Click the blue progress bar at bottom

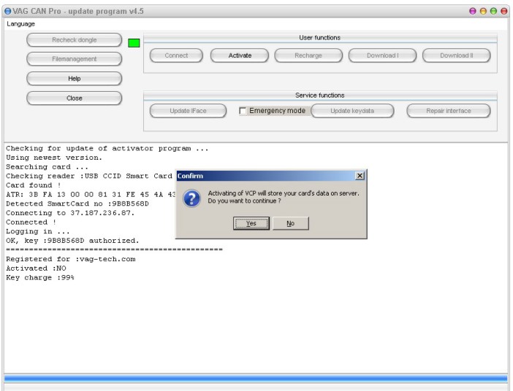point(256,379)
